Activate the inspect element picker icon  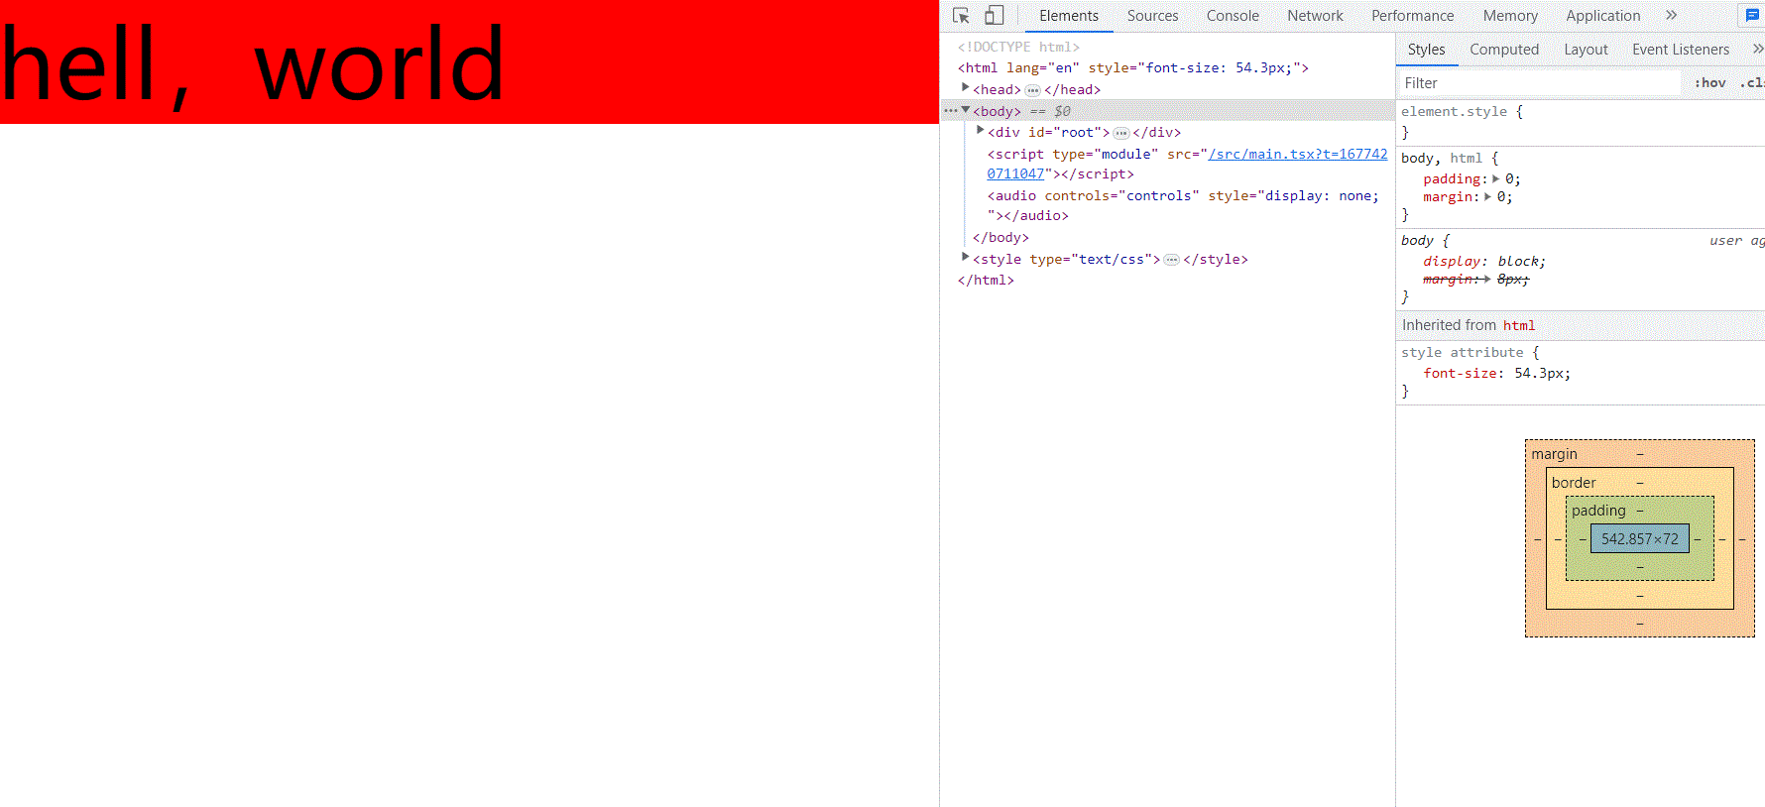pyautogui.click(x=961, y=16)
